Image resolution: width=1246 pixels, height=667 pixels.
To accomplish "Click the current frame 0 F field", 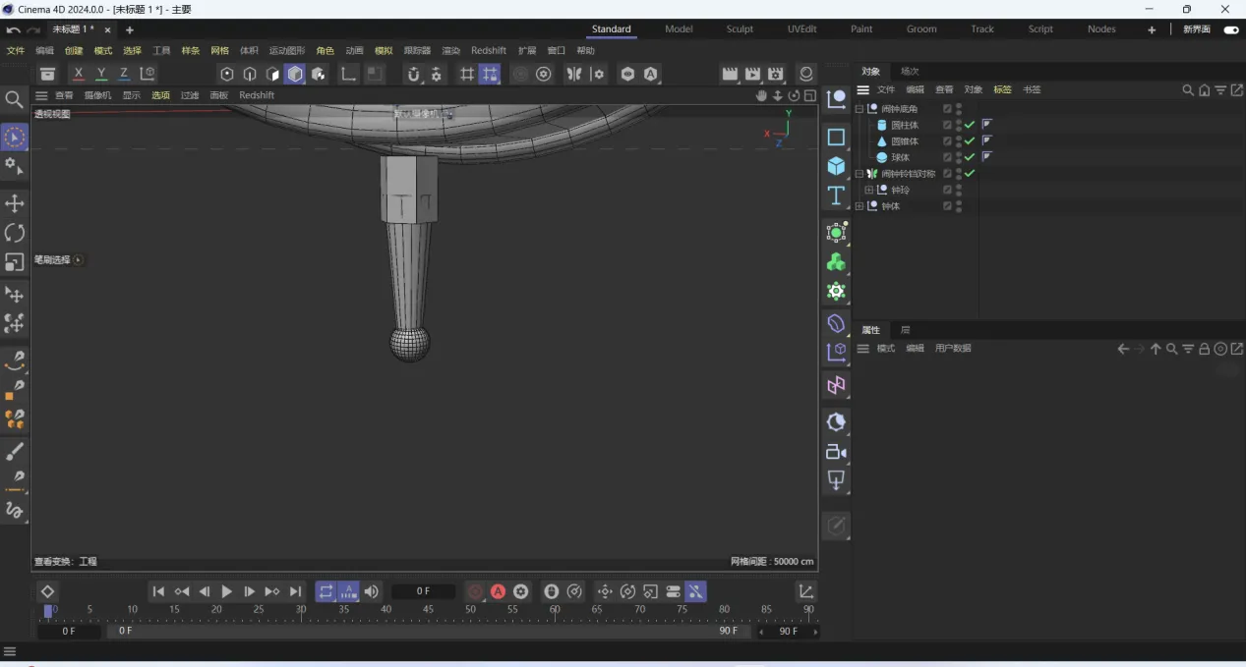I will point(423,591).
